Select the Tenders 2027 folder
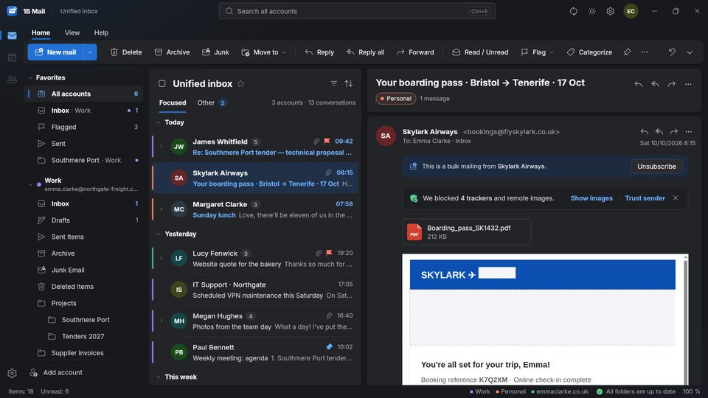 click(83, 336)
